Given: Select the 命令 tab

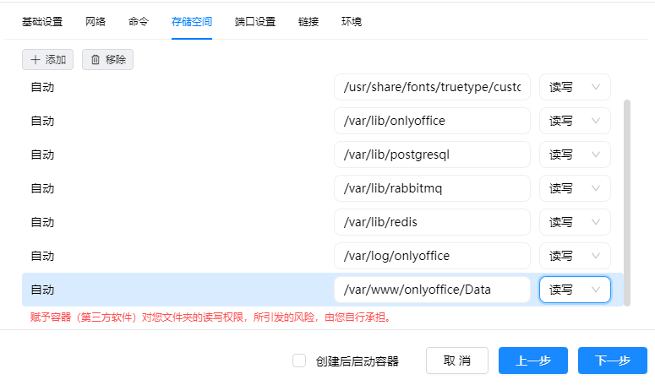Looking at the screenshot, I should (139, 22).
